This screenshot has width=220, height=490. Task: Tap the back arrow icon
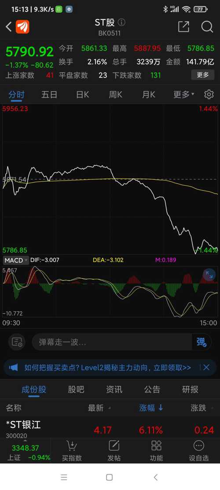coord(9,27)
